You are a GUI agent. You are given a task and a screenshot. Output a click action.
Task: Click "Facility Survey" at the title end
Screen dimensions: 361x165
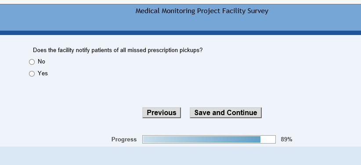click(245, 11)
